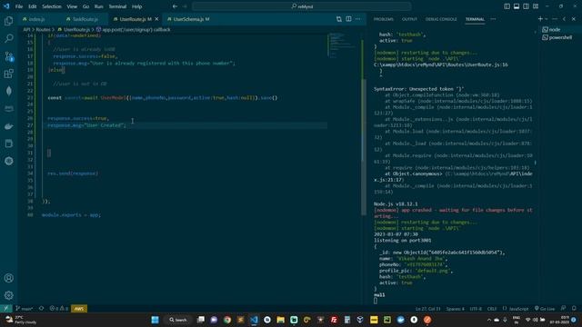Open the Accounts icon in activity bar
Viewport: 582px width, 327px height.
[8, 278]
